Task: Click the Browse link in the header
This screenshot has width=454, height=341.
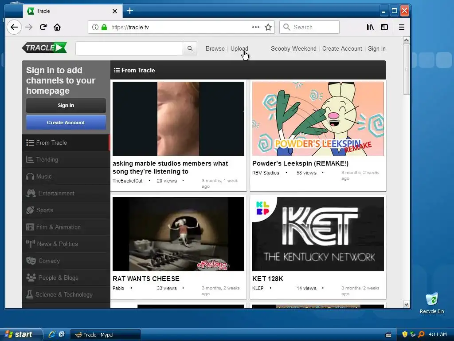Action: tap(215, 49)
